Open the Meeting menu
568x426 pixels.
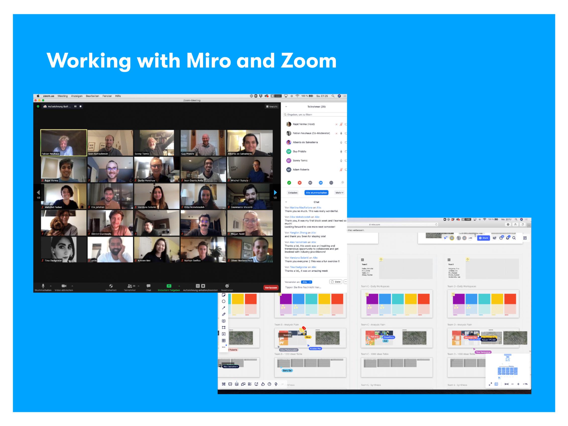pyautogui.click(x=62, y=96)
